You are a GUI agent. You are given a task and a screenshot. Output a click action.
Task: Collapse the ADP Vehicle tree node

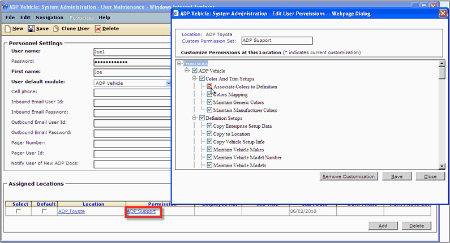(x=187, y=70)
